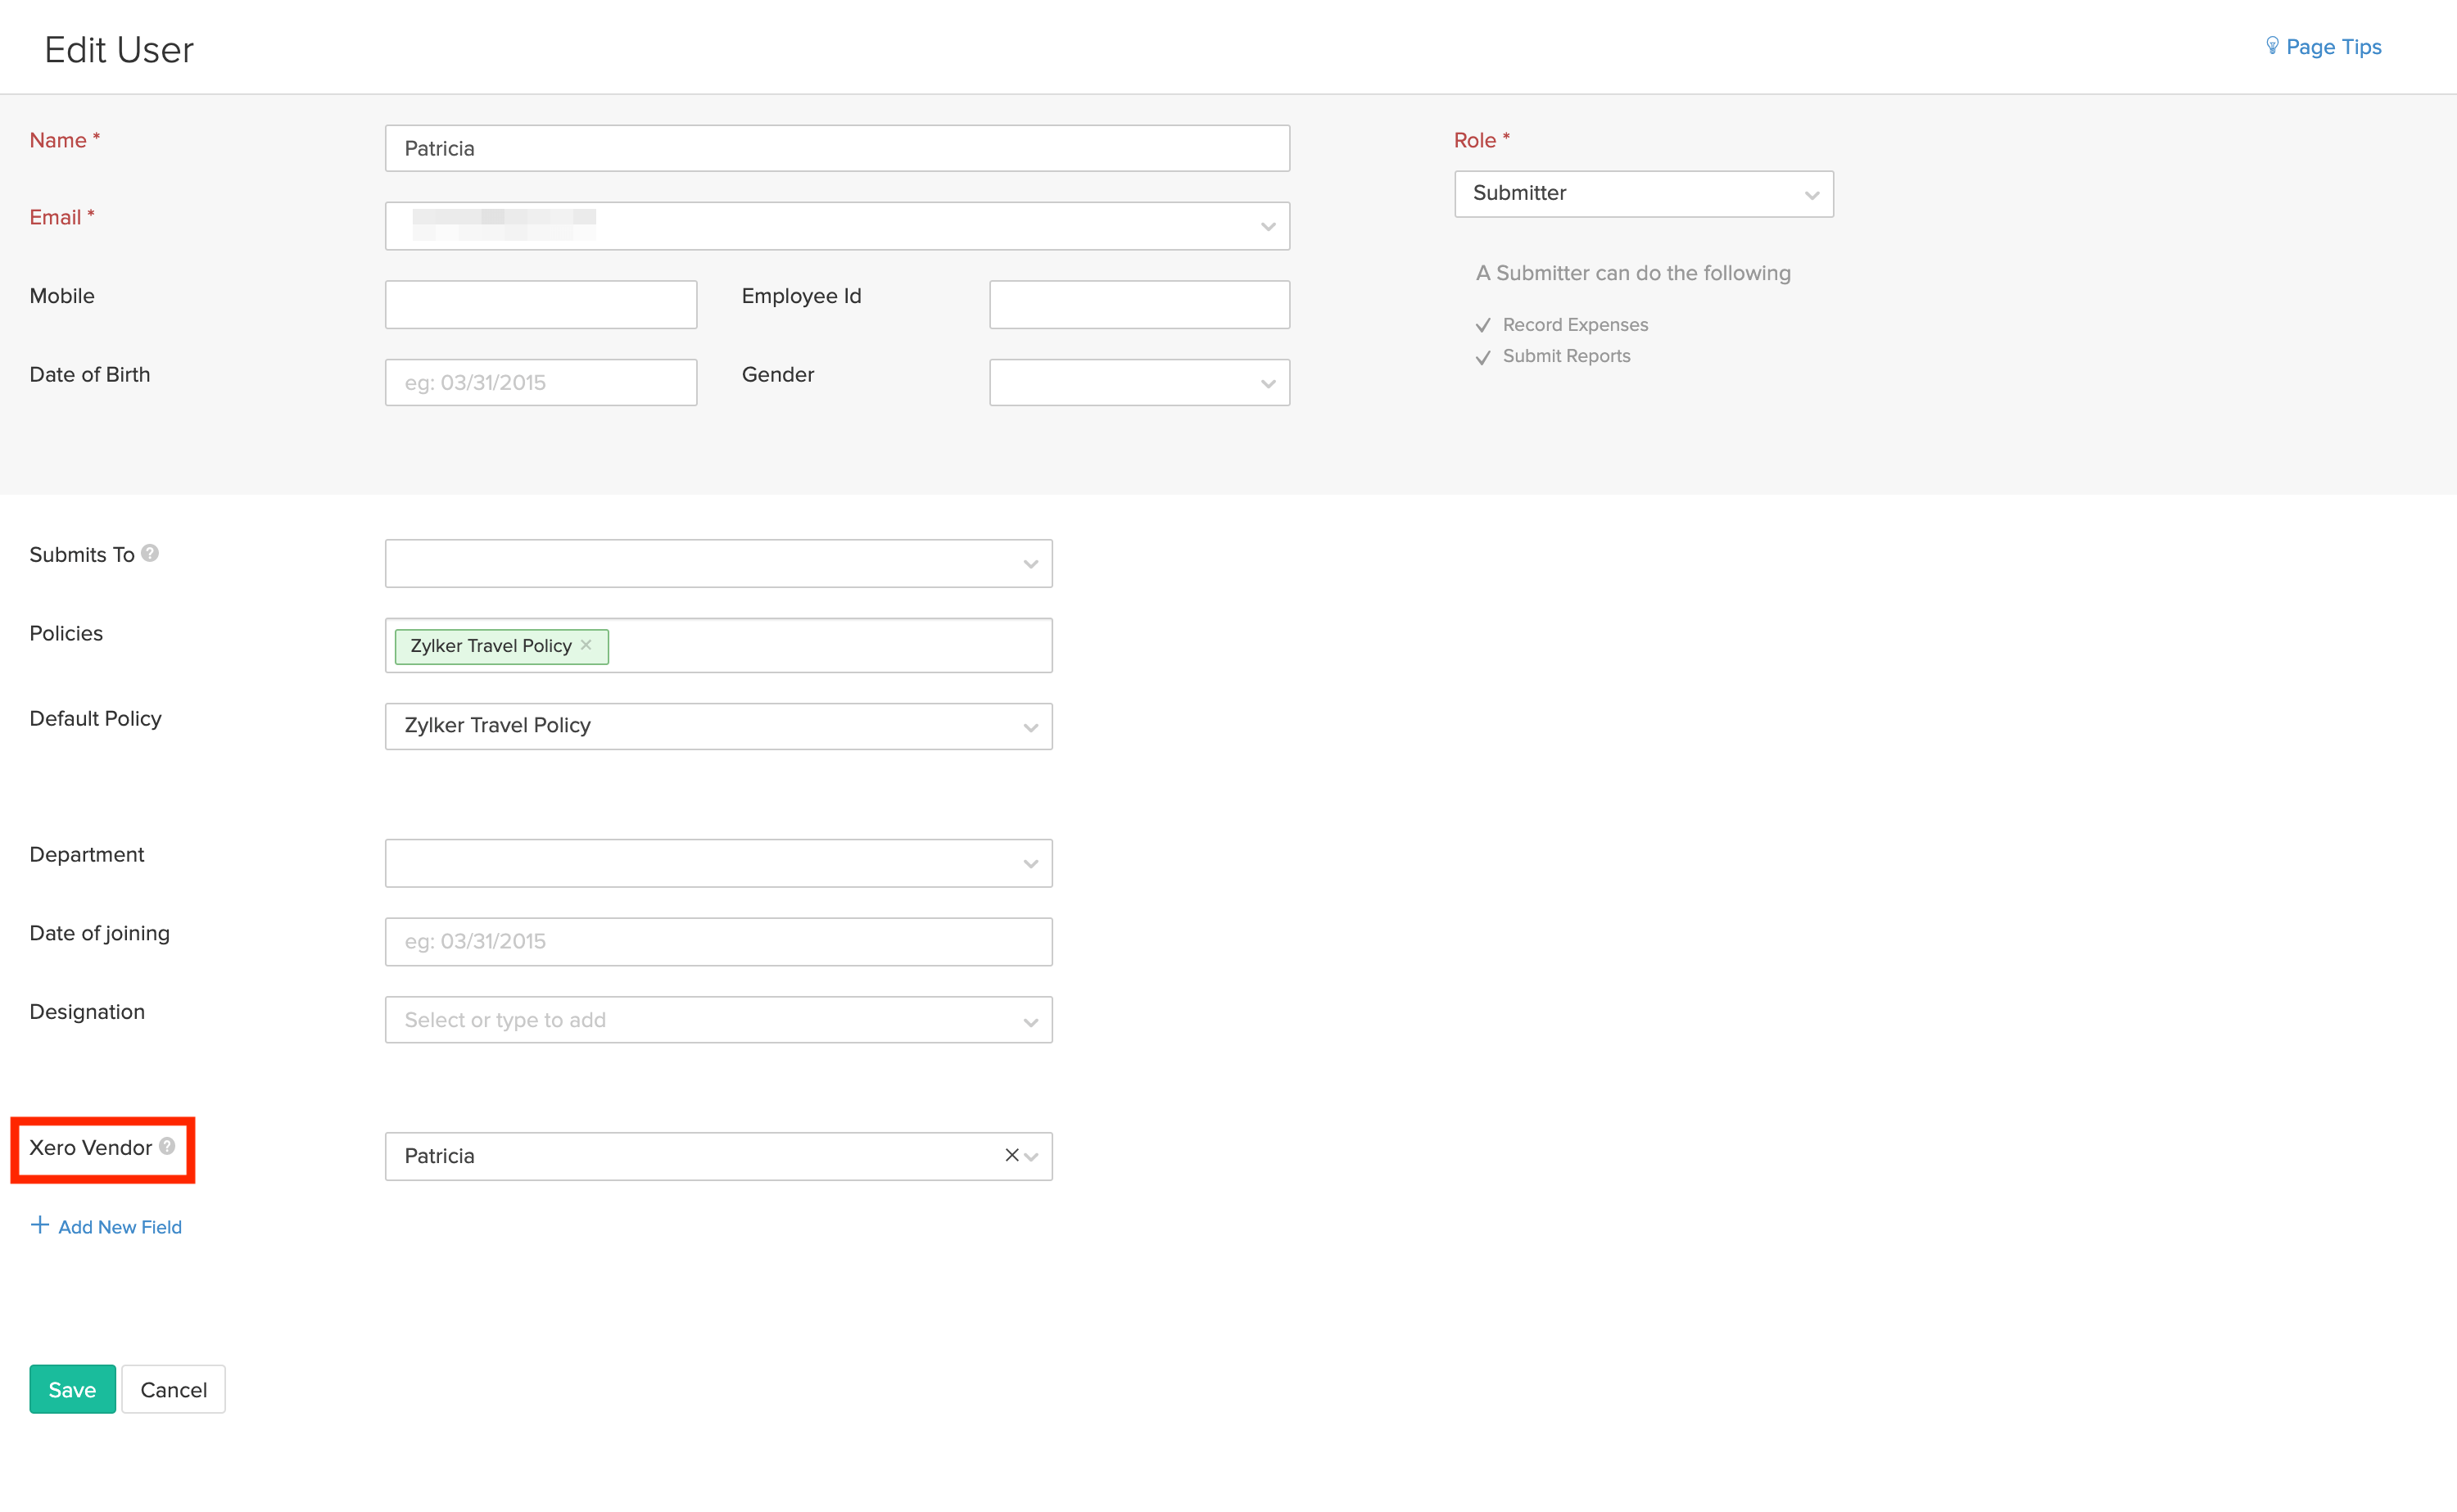Click the Date of joining field

[x=717, y=941]
